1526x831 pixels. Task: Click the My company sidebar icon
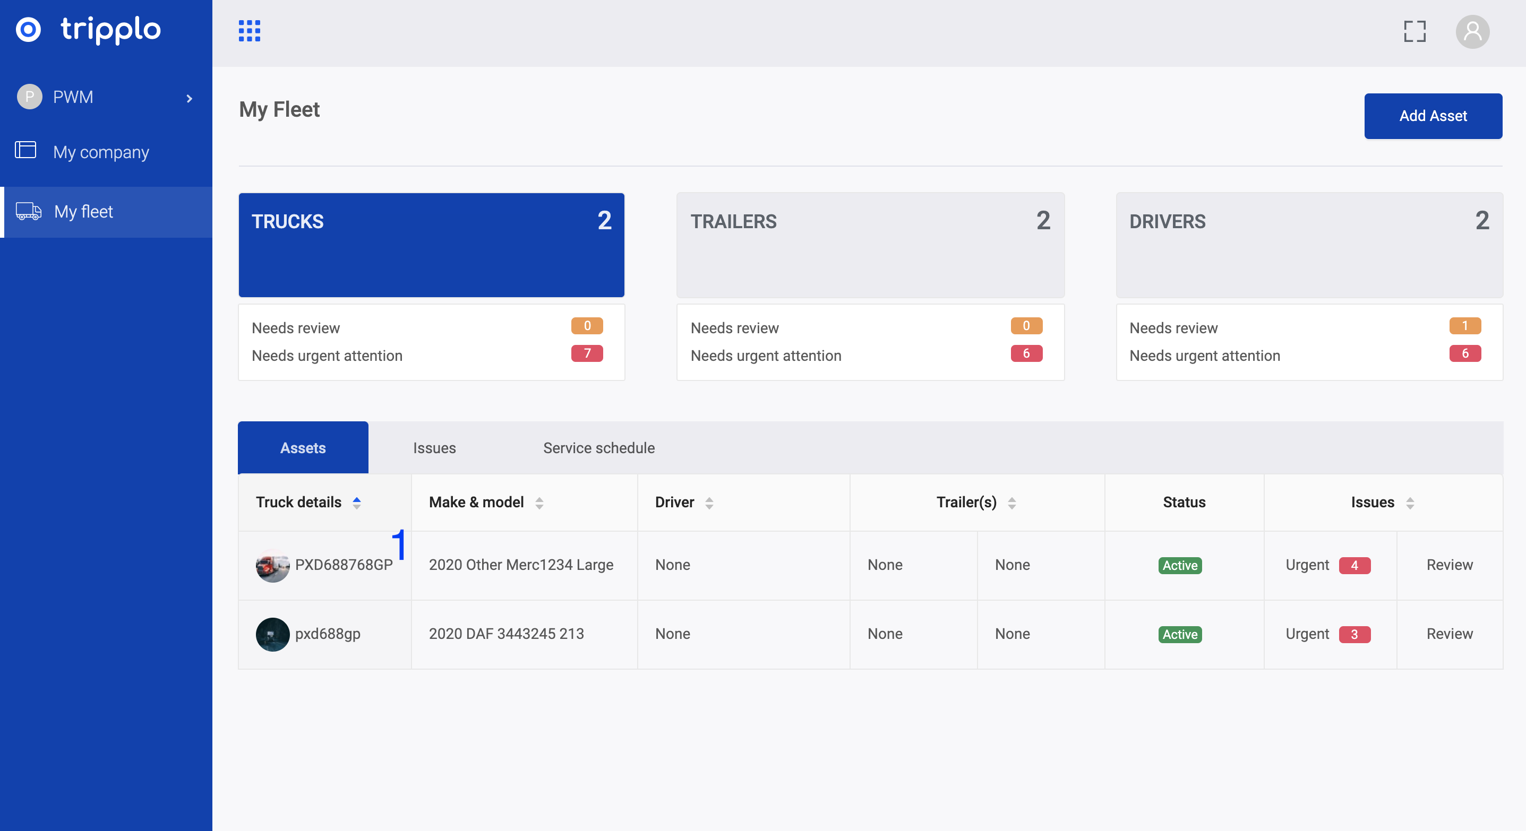26,150
